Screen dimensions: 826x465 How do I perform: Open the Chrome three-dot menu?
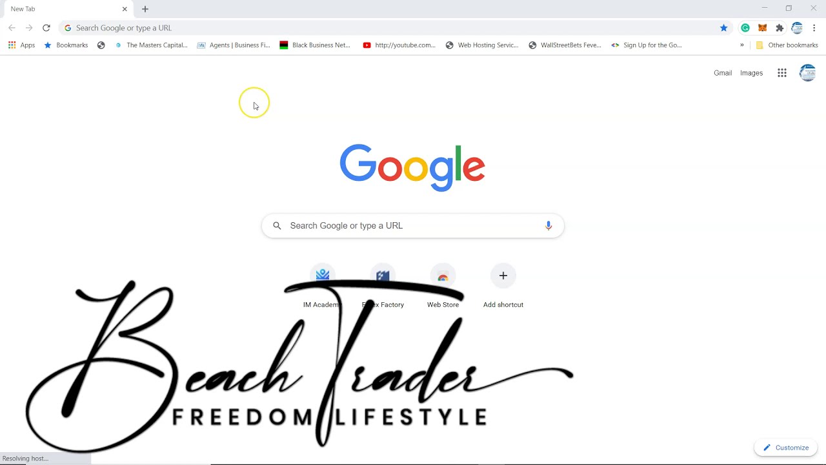[x=814, y=28]
